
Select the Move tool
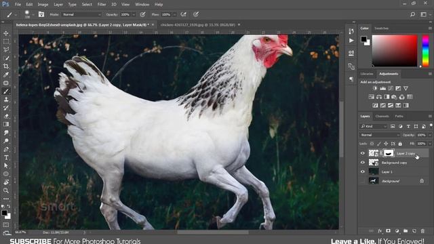[6, 33]
